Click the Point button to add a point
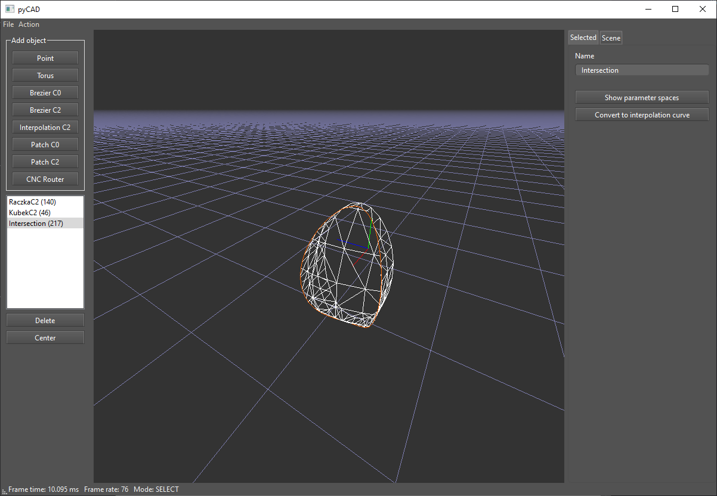 pos(45,58)
